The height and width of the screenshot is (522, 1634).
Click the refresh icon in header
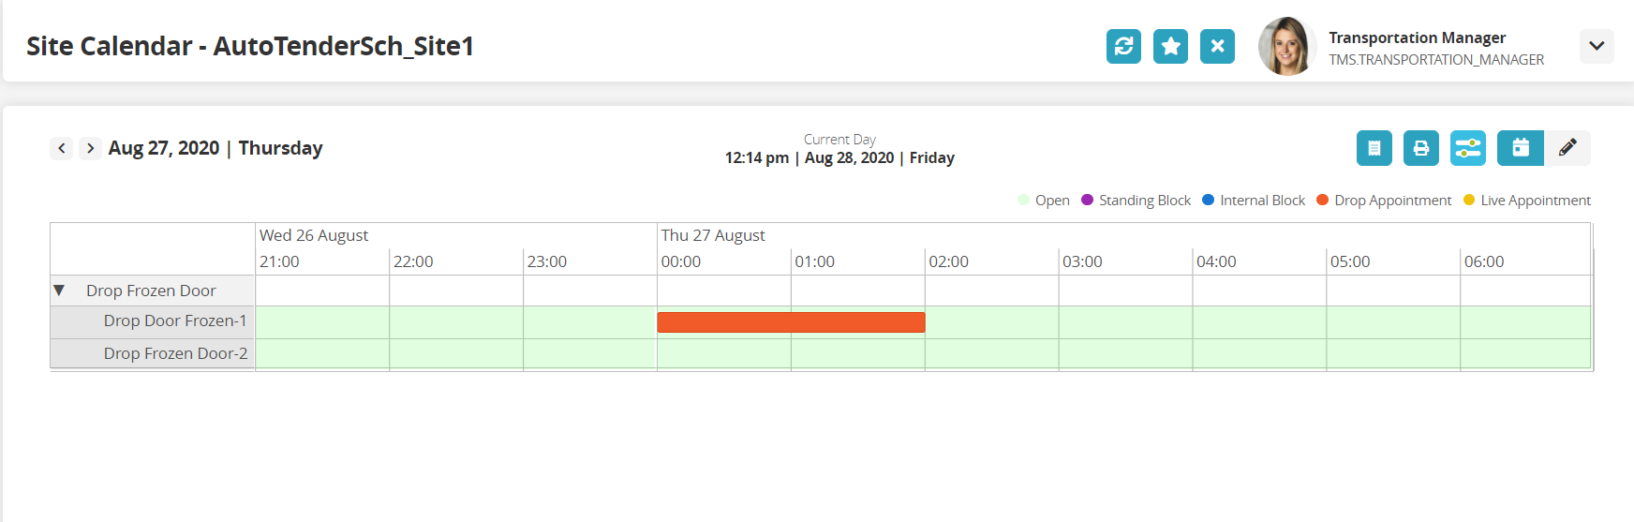1123,46
